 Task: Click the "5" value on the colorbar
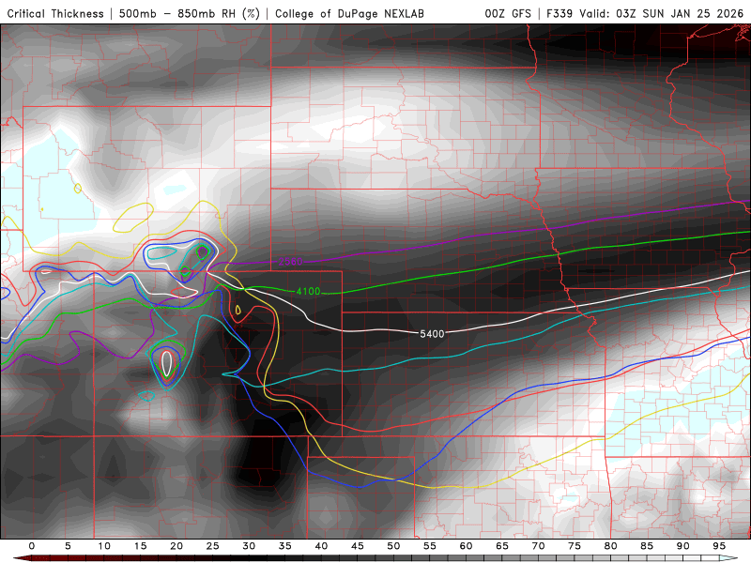[68, 546]
